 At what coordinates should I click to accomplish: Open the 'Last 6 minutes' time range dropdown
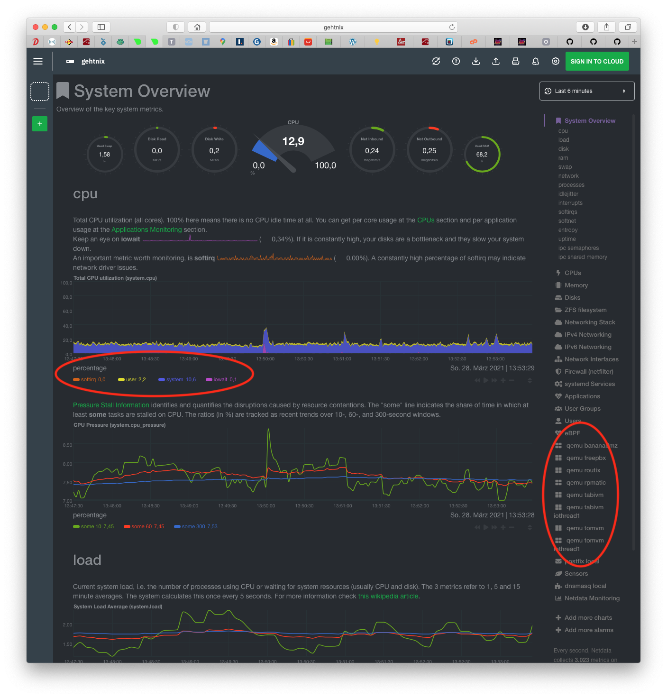(586, 91)
